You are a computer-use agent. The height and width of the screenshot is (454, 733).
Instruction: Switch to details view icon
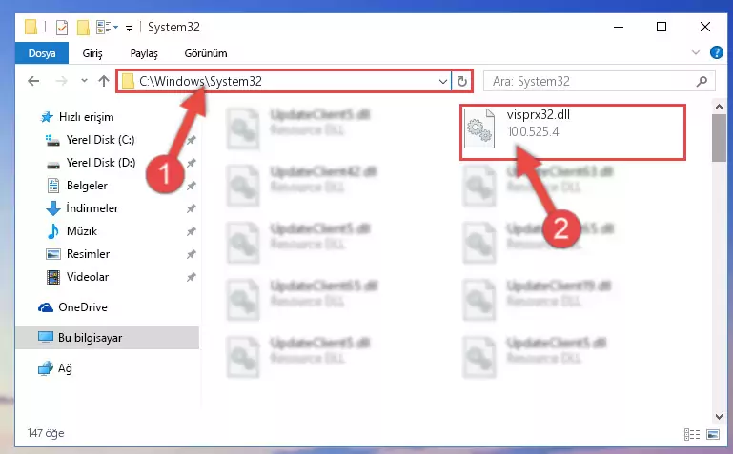point(692,434)
